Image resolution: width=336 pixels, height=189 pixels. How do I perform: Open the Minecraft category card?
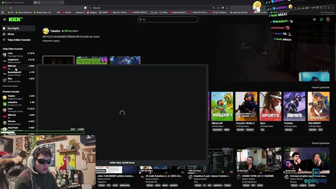click(x=222, y=106)
